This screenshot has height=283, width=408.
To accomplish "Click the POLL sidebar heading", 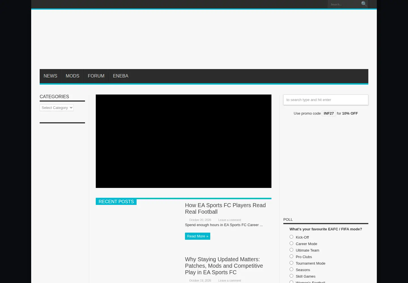I will 288,219.
